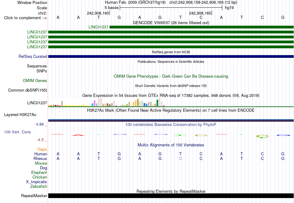Select the Chicken alignment row label
The image size is (294, 203).
[40, 177]
